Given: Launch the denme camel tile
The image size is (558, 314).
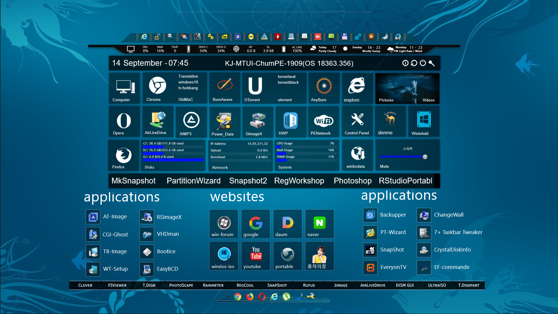Looking at the screenshot, I should pos(390,122).
